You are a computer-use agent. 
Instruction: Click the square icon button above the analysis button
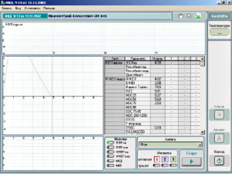[219, 115]
